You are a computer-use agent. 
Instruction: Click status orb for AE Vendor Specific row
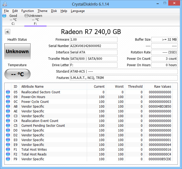coord(8,111)
